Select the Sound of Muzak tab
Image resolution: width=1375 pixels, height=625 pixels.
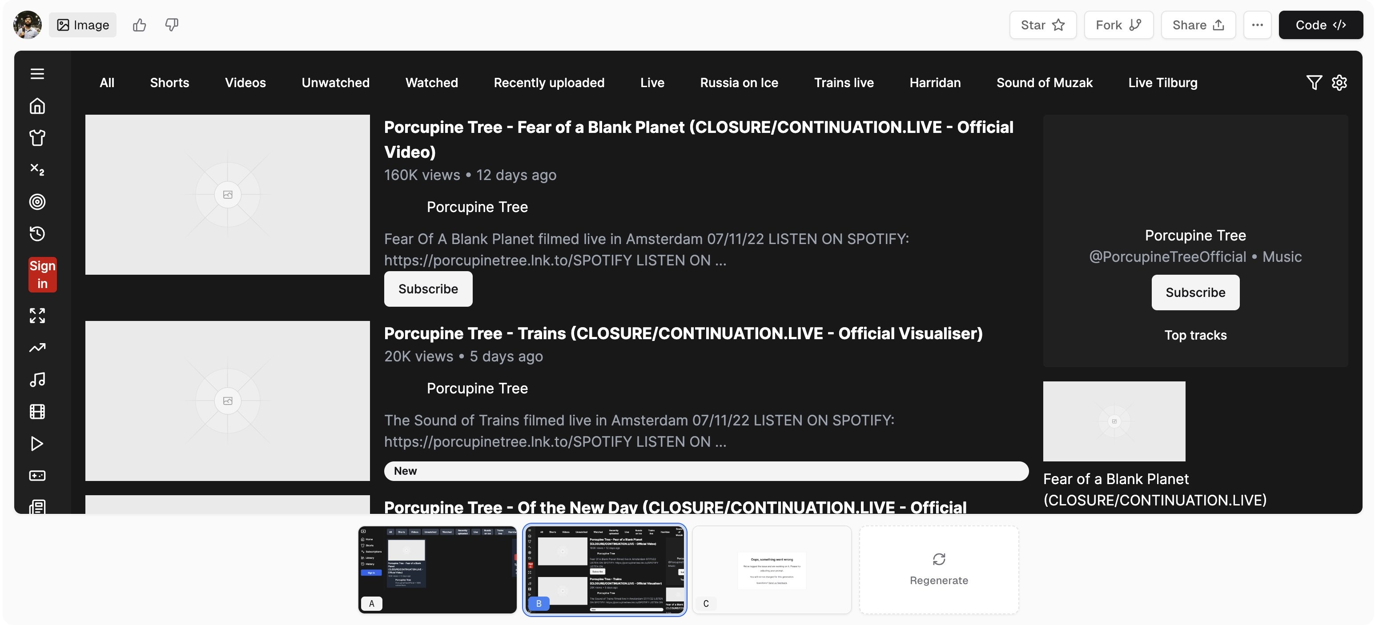(1044, 82)
